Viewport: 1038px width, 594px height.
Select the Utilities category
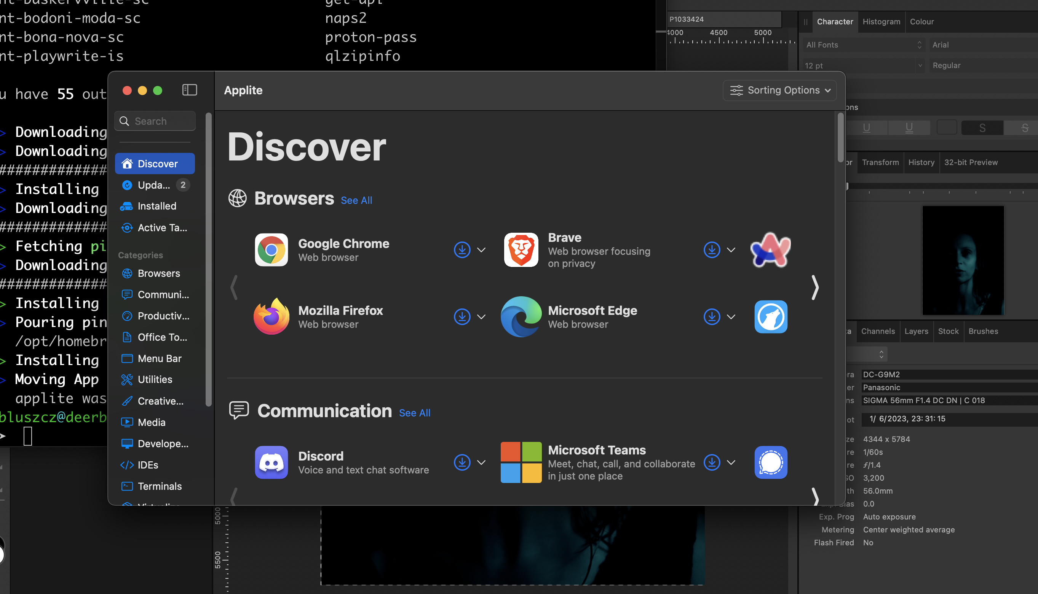155,380
